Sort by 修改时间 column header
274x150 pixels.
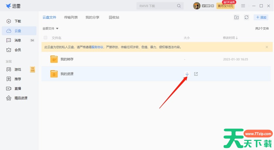pos(230,38)
